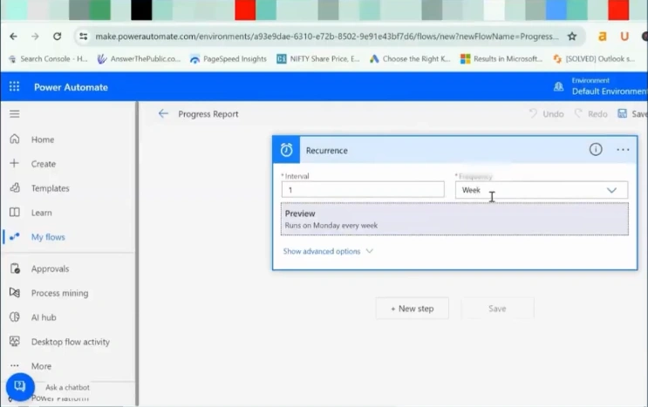648x407 pixels.
Task: Click the AI hub icon
Action: click(x=15, y=317)
